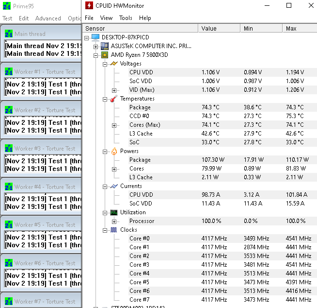
Task: Select the Package power row
Action: [222, 160]
